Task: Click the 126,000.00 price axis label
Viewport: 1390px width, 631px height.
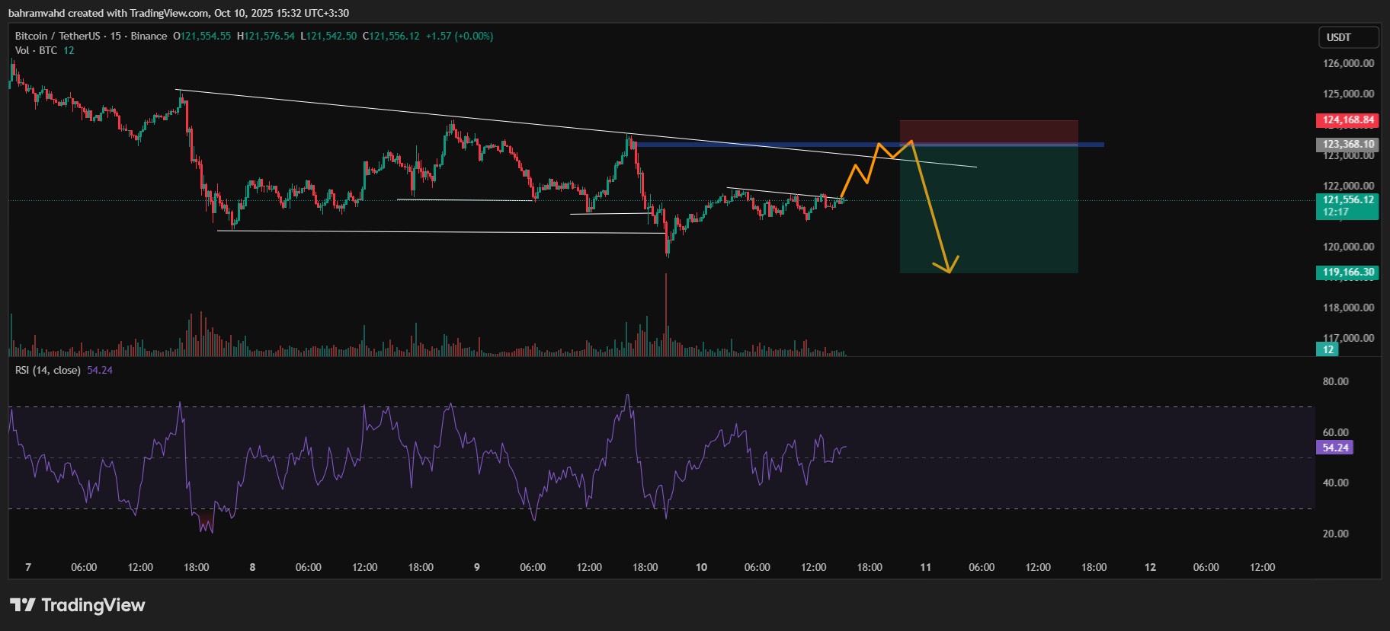Action: coord(1347,63)
